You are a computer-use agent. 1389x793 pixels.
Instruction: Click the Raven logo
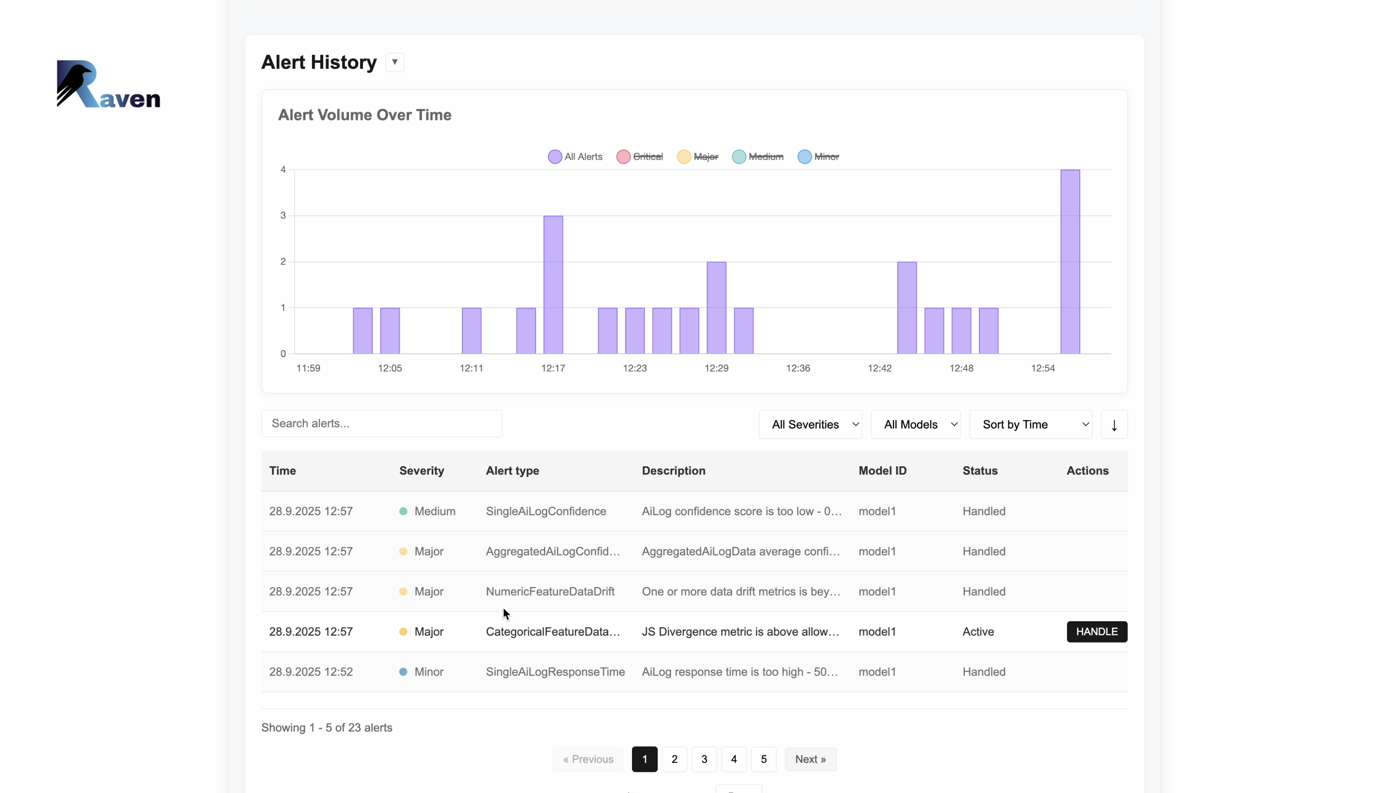(107, 83)
